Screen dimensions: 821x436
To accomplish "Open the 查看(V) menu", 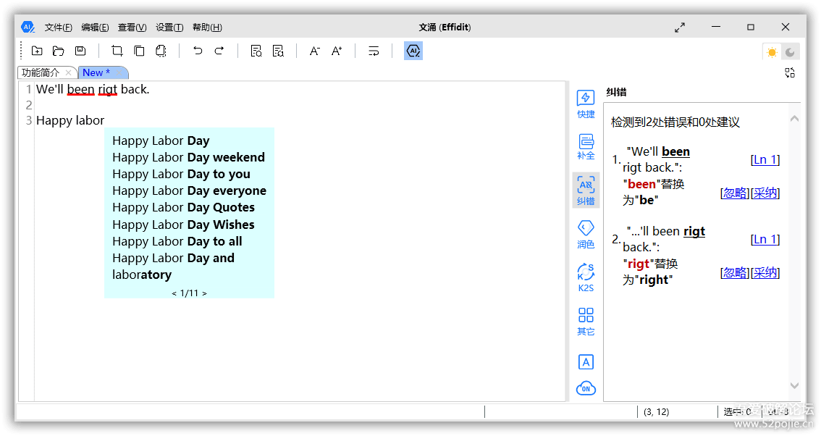I will (x=132, y=28).
